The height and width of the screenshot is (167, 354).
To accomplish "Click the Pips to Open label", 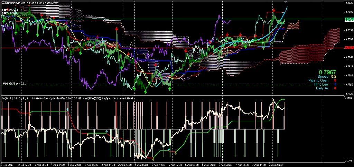I will (318, 80).
